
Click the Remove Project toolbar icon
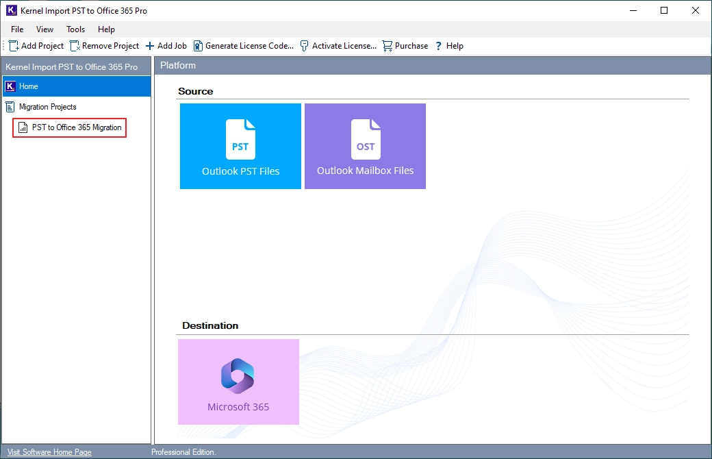[x=75, y=46]
